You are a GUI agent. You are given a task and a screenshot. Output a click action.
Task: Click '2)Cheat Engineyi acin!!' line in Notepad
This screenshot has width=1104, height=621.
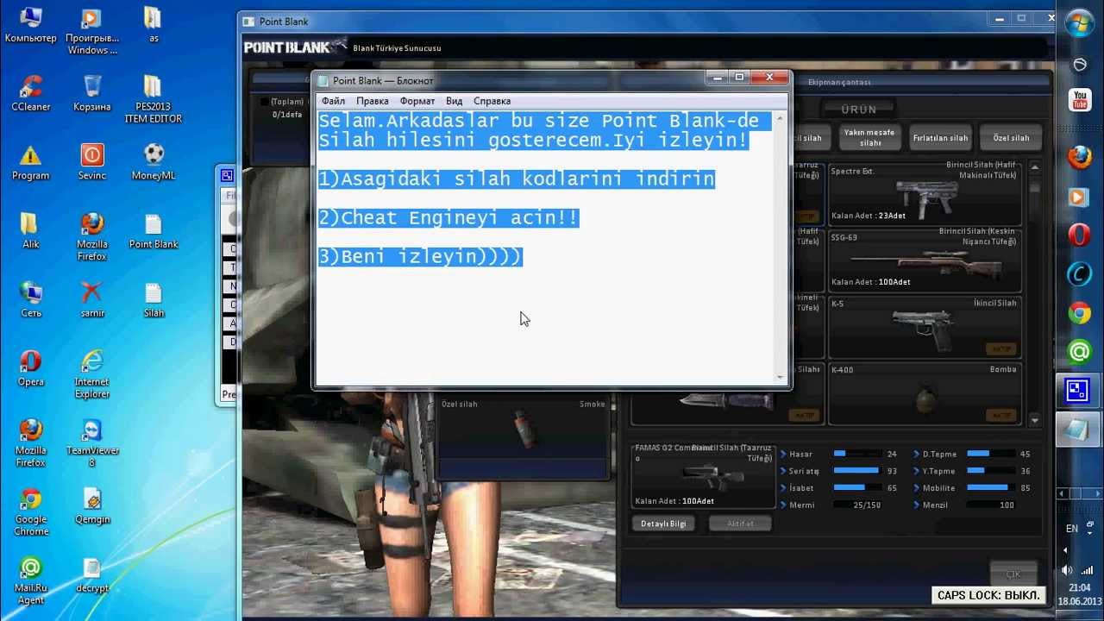[448, 218]
